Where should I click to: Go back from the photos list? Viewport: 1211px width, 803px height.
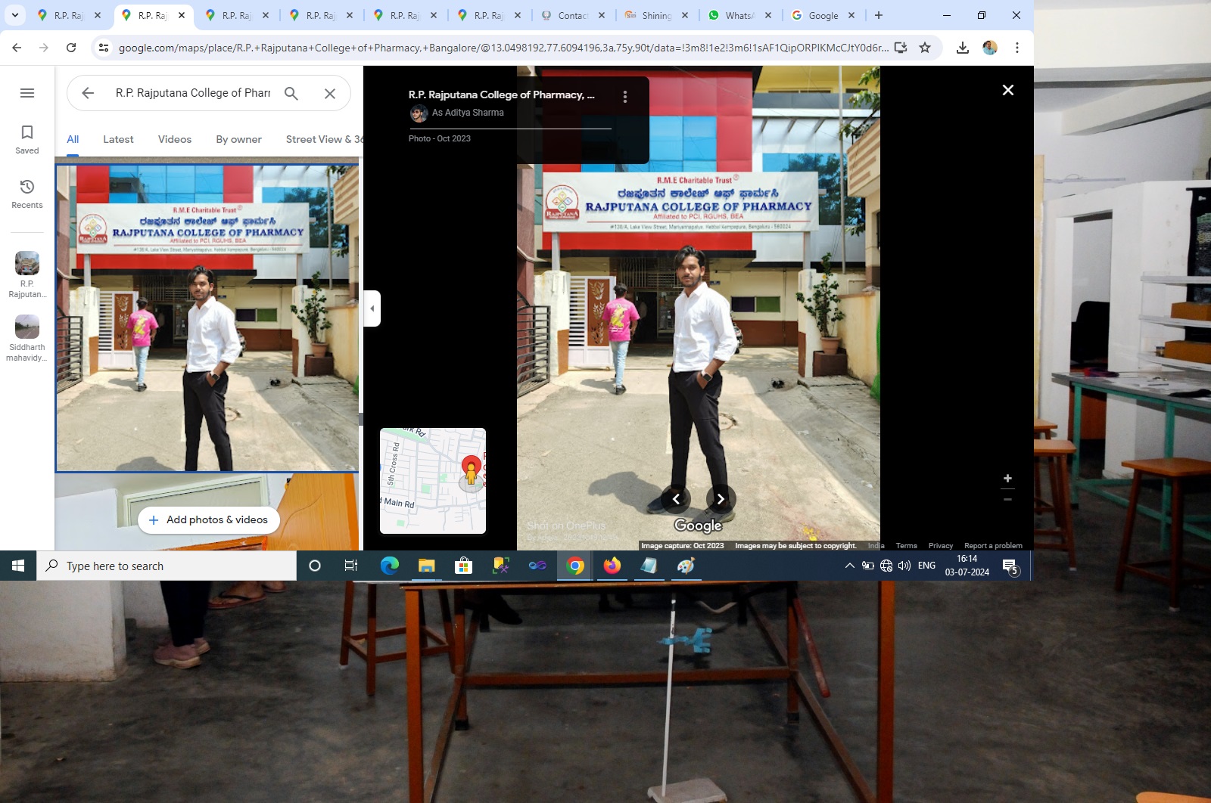coord(88,93)
